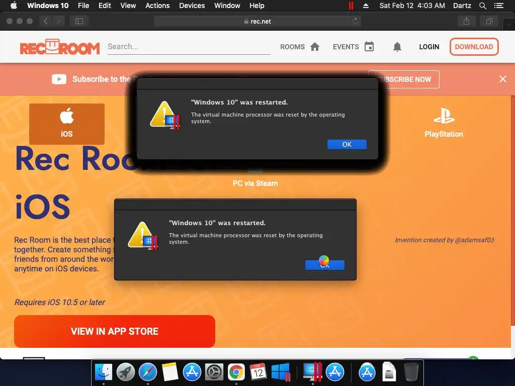Image resolution: width=515 pixels, height=386 pixels.
Task: Toggle the Safari sidebar button
Action: pyautogui.click(x=79, y=21)
